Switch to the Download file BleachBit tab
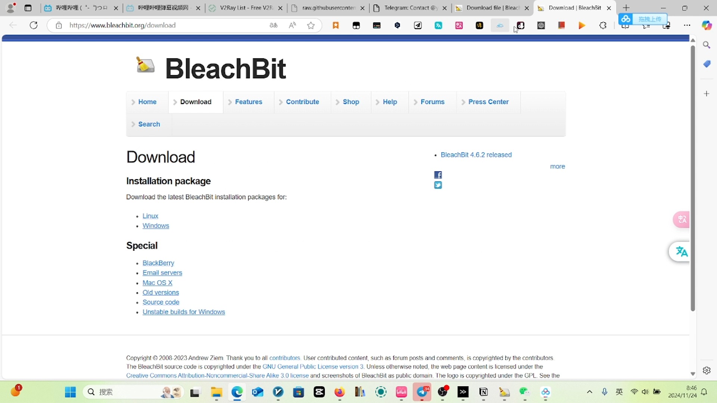Screen dimensions: 717x403 [492, 8]
